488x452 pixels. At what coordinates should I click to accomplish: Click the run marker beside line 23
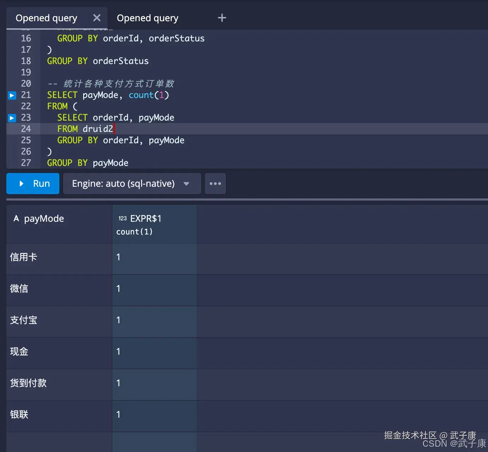pyautogui.click(x=12, y=118)
